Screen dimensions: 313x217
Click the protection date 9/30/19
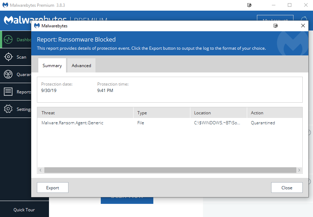[49, 90]
